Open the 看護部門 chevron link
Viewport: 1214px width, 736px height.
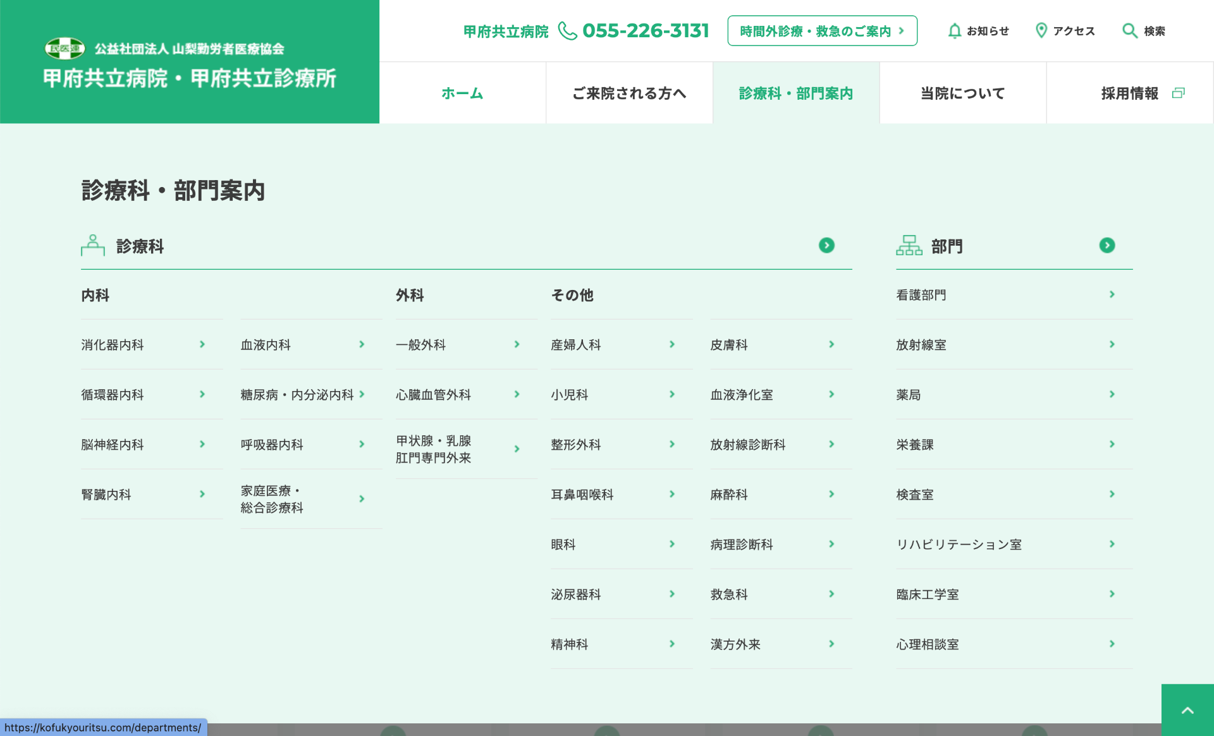point(1112,294)
